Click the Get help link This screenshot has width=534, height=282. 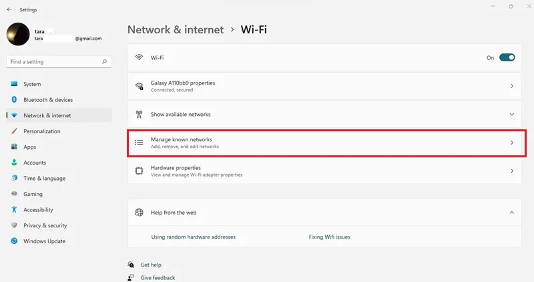[151, 265]
